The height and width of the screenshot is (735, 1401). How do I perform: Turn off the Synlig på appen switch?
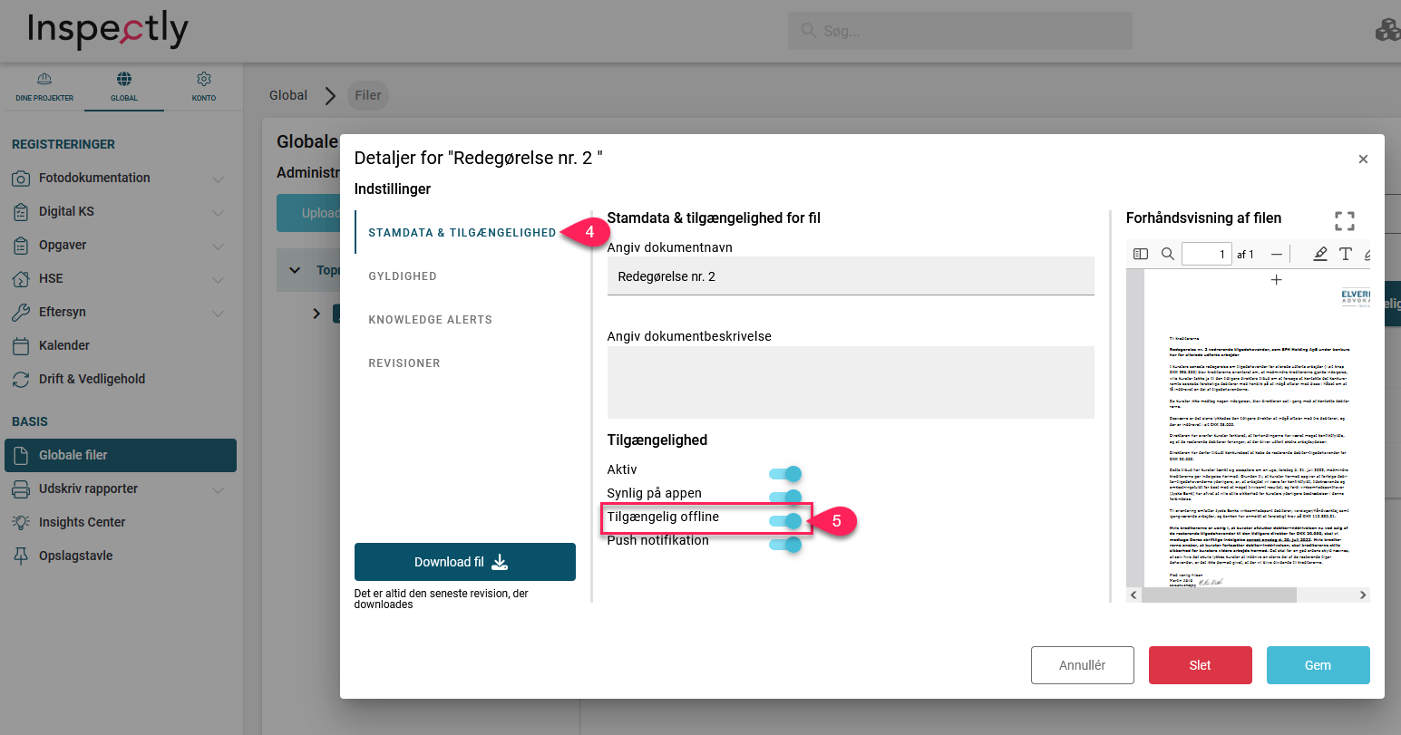point(785,497)
